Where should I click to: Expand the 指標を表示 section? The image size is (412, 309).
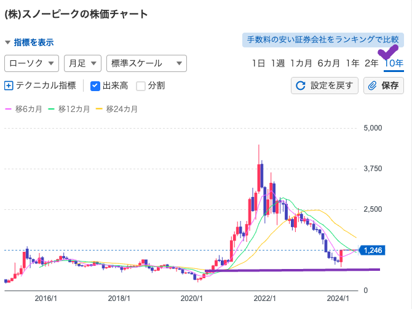[30, 42]
